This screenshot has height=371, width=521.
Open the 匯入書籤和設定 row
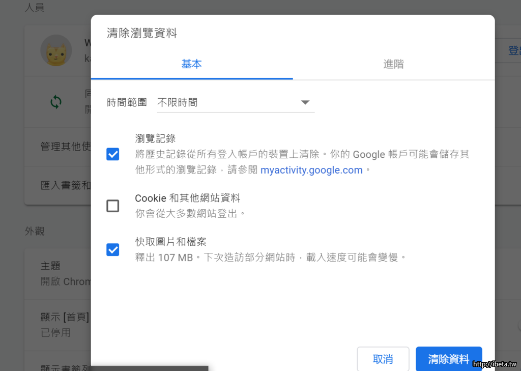tap(65, 185)
